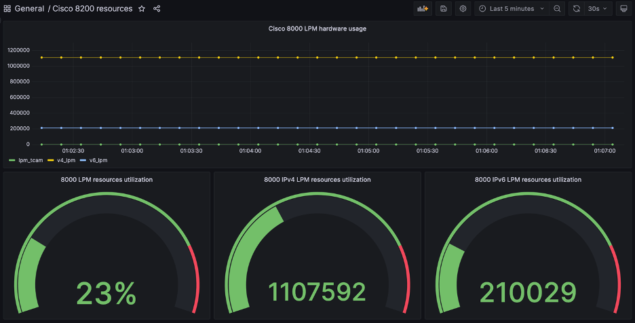Viewport: 635px width, 323px height.
Task: Open 8000 IPv6 LPM resources utilization title
Action: pyautogui.click(x=528, y=180)
